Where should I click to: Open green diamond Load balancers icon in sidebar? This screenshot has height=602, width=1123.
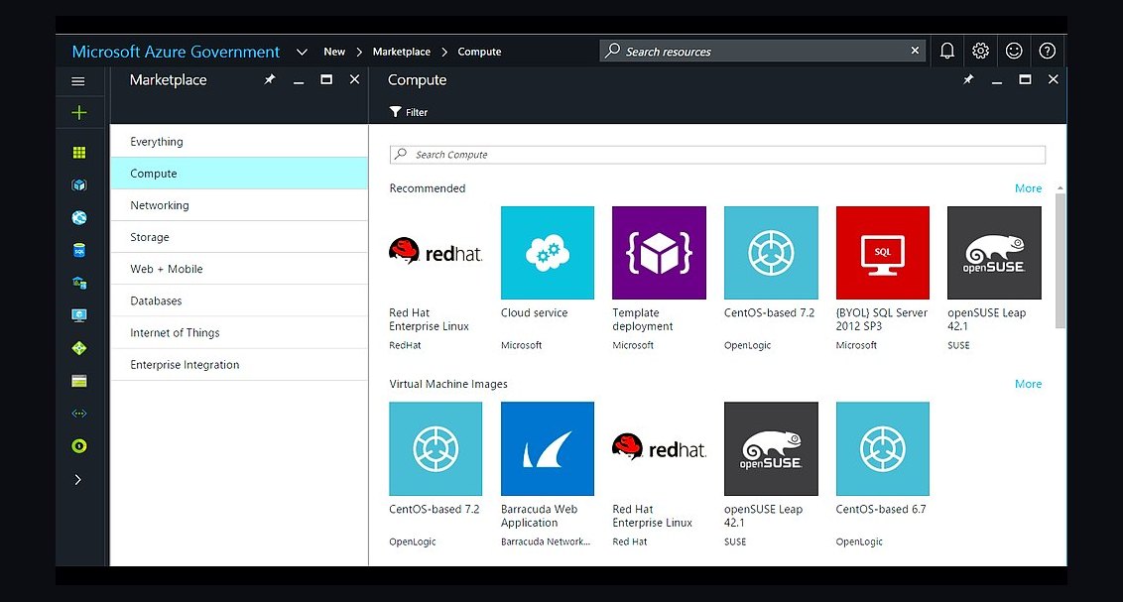point(79,348)
